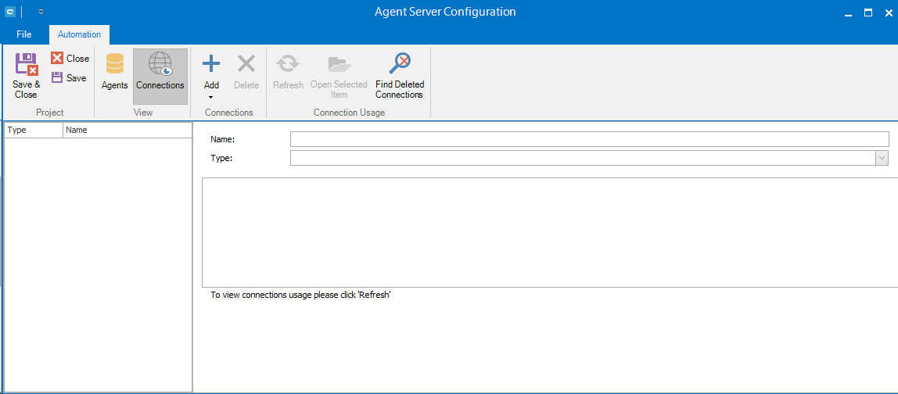The image size is (898, 394).
Task: Click Open Selected Item folder icon
Action: (339, 64)
